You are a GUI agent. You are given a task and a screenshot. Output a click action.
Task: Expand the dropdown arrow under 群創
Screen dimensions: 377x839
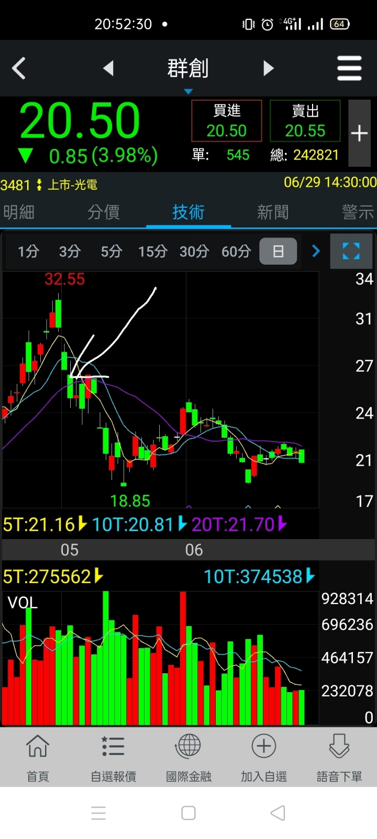click(x=188, y=92)
